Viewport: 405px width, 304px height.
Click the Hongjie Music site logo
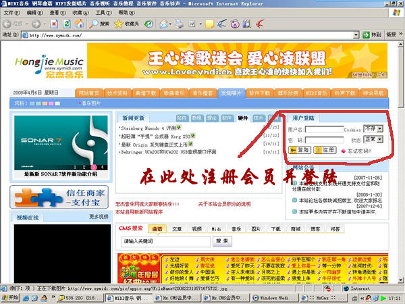pos(49,66)
